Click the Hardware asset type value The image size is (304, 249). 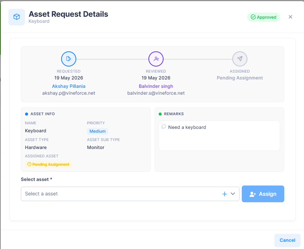36,147
